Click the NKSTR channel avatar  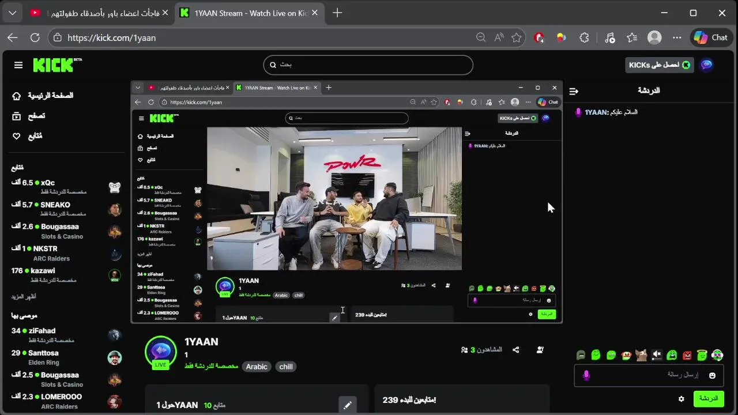pos(115,254)
